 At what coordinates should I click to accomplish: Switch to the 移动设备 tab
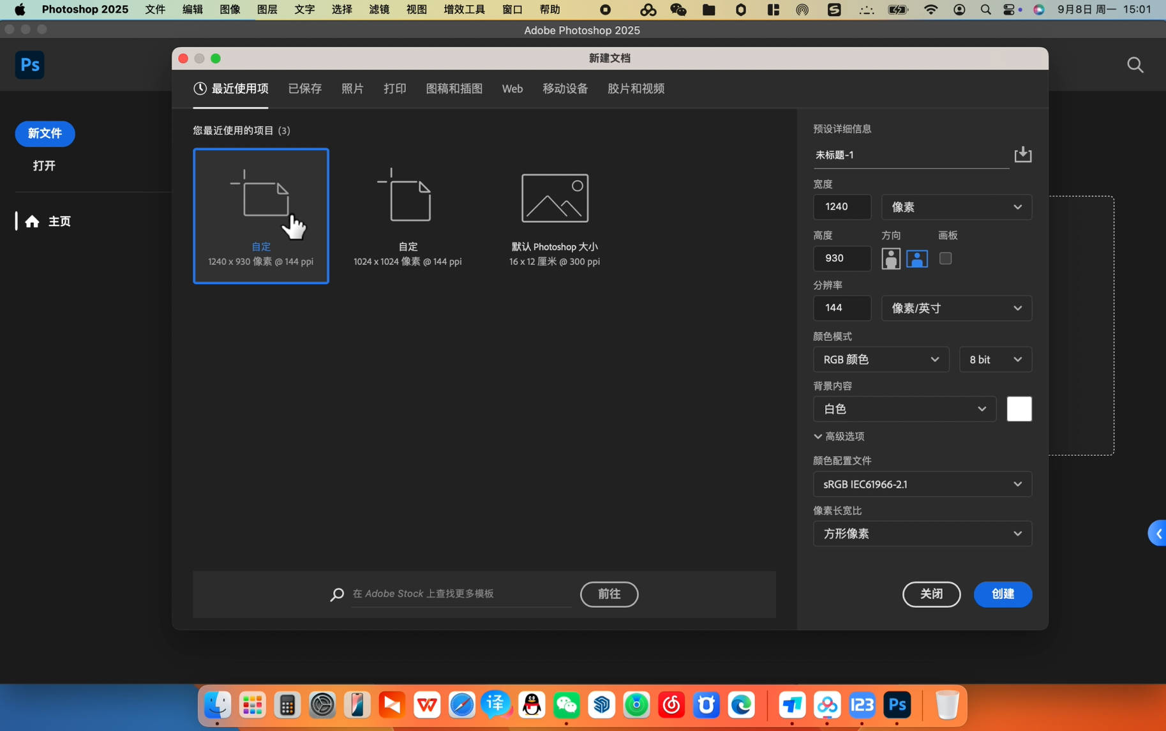[x=565, y=89]
